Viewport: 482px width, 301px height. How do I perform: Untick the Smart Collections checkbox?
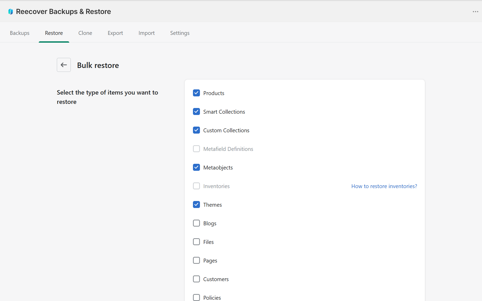pyautogui.click(x=196, y=112)
